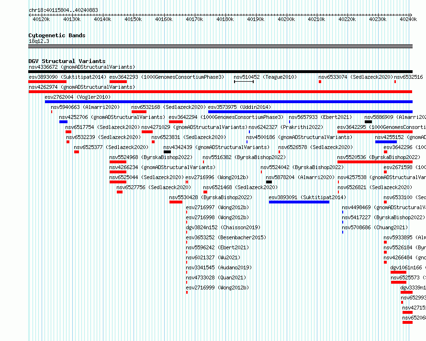The width and height of the screenshot is (426, 341).
Task: Click esv3642293 (1000GenomesConsortiumPhase3) label
Action: (x=167, y=77)
